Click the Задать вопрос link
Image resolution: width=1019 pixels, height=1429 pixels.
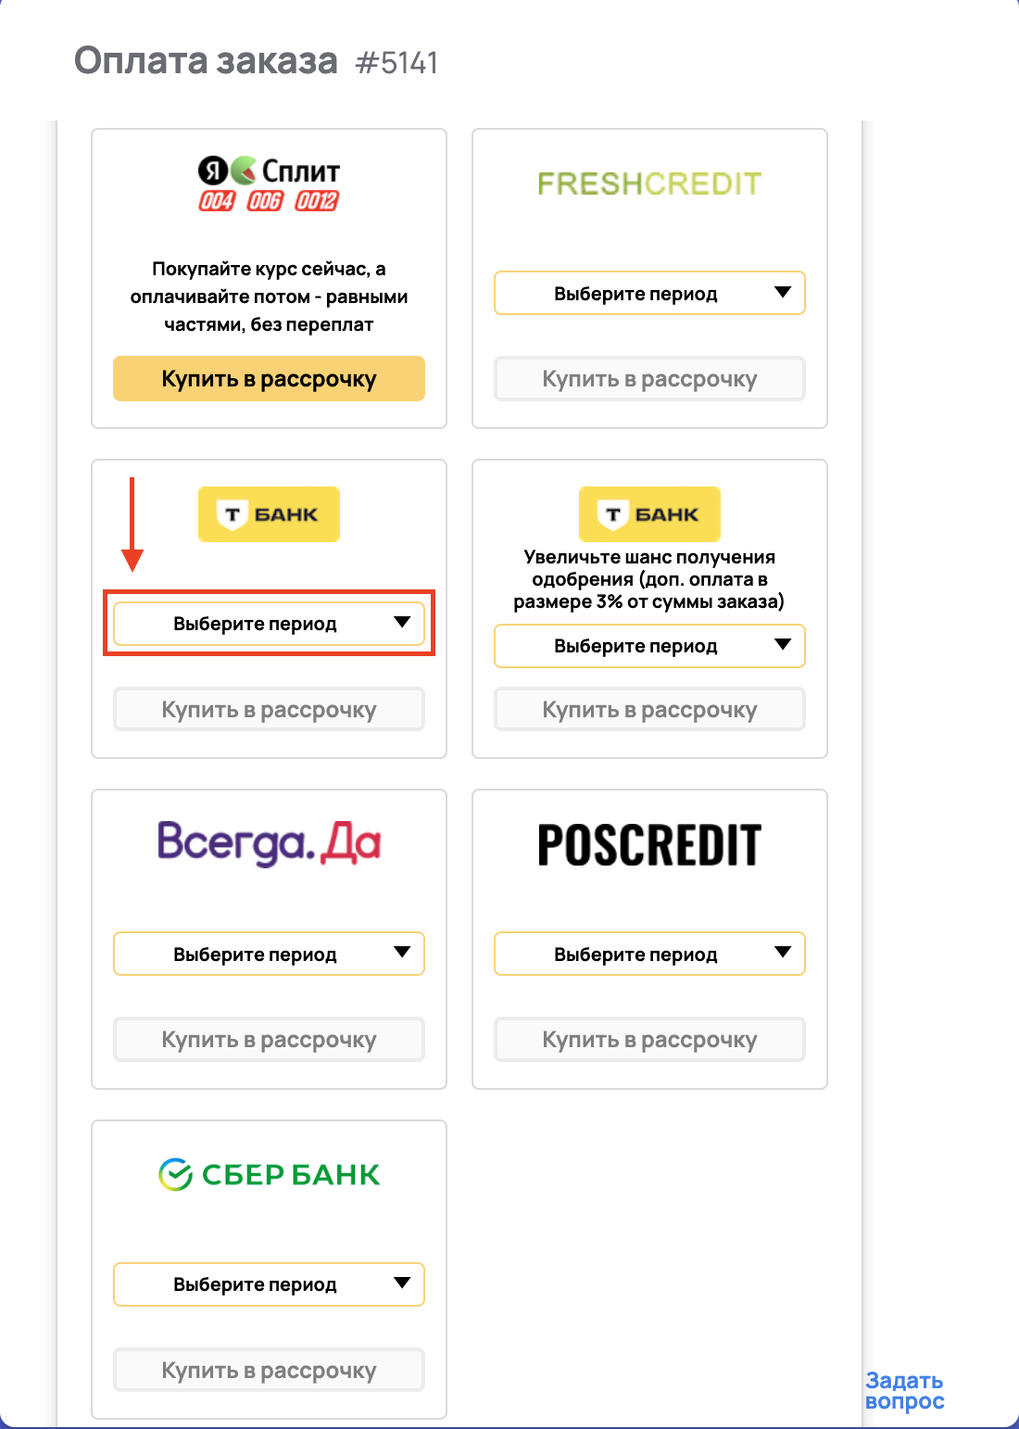[904, 1391]
